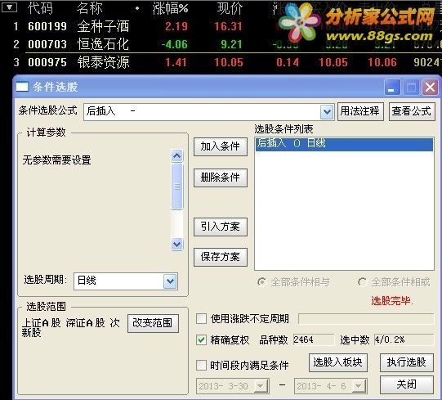Minimize the 条件选股 dialog
Image resolution: width=442 pixels, height=400 pixels.
tap(392, 87)
